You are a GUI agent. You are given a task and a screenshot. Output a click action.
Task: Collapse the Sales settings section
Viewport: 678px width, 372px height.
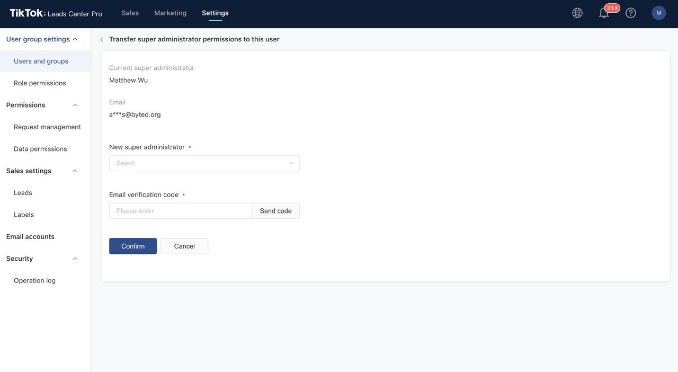pos(75,171)
